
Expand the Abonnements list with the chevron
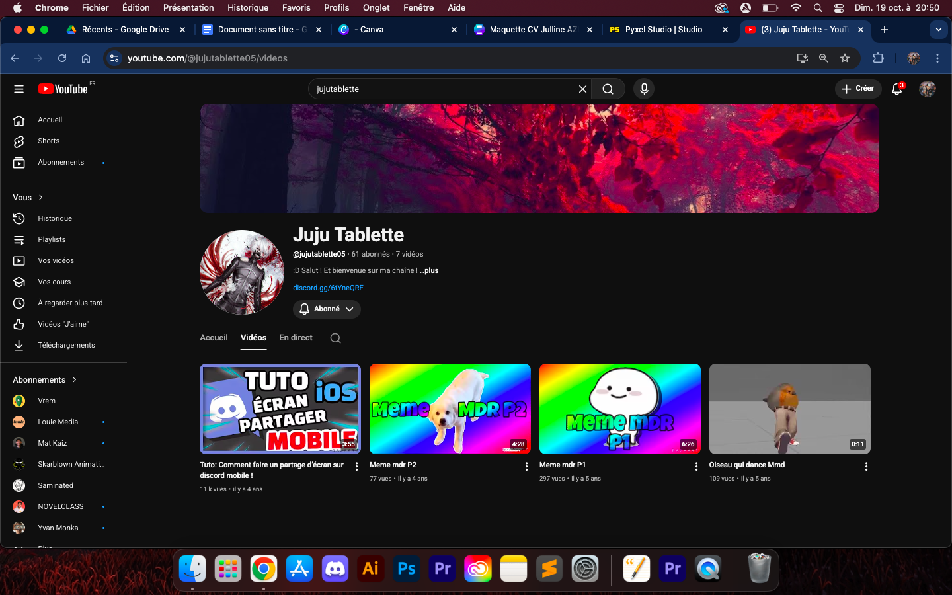coord(73,379)
